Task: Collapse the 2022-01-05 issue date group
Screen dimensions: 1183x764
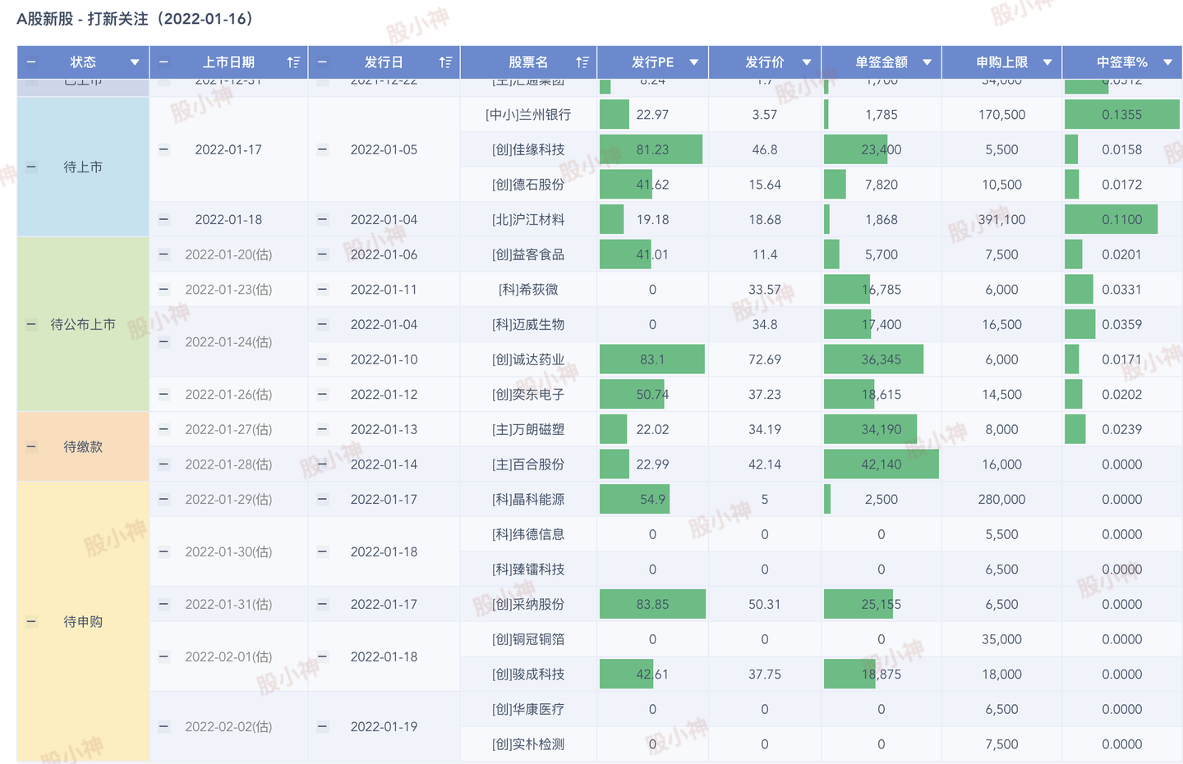Action: point(322,149)
